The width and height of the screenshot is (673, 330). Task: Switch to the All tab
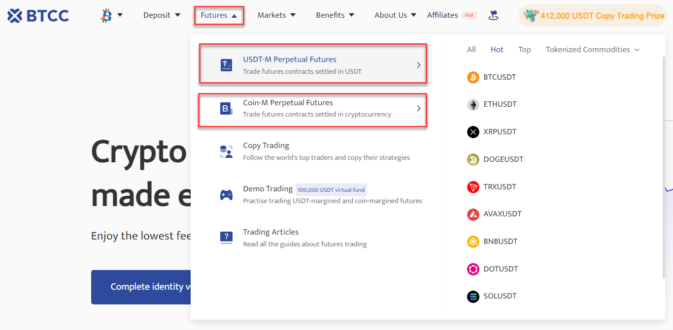point(471,50)
